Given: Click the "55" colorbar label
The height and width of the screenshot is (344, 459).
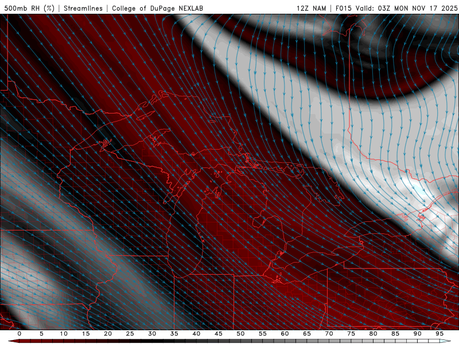Looking at the screenshot, I should (263, 334).
